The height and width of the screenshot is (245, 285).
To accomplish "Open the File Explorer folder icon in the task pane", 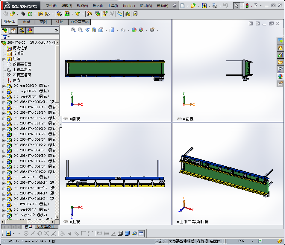I will (x=281, y=62).
